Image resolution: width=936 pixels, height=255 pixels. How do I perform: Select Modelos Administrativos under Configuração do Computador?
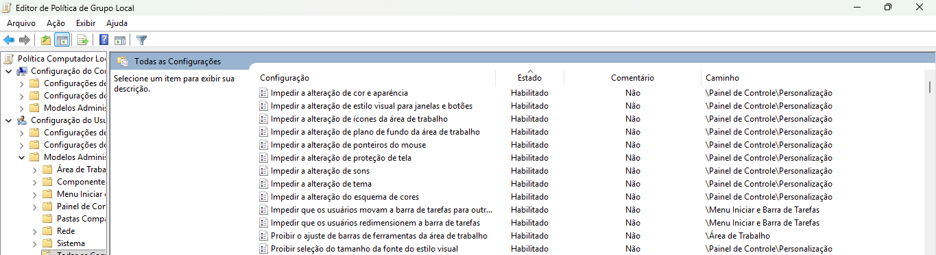coord(75,108)
